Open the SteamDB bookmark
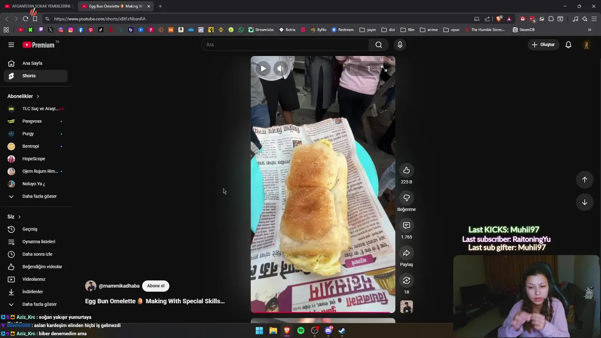Screen dimensions: 601x338 (524, 30)
